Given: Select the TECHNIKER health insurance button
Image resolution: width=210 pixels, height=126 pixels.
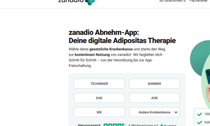Looking at the screenshot, I should coord(99,83).
